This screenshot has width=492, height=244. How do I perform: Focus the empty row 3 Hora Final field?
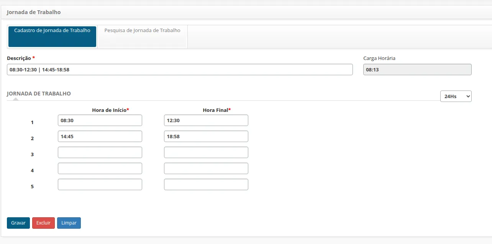(206, 152)
